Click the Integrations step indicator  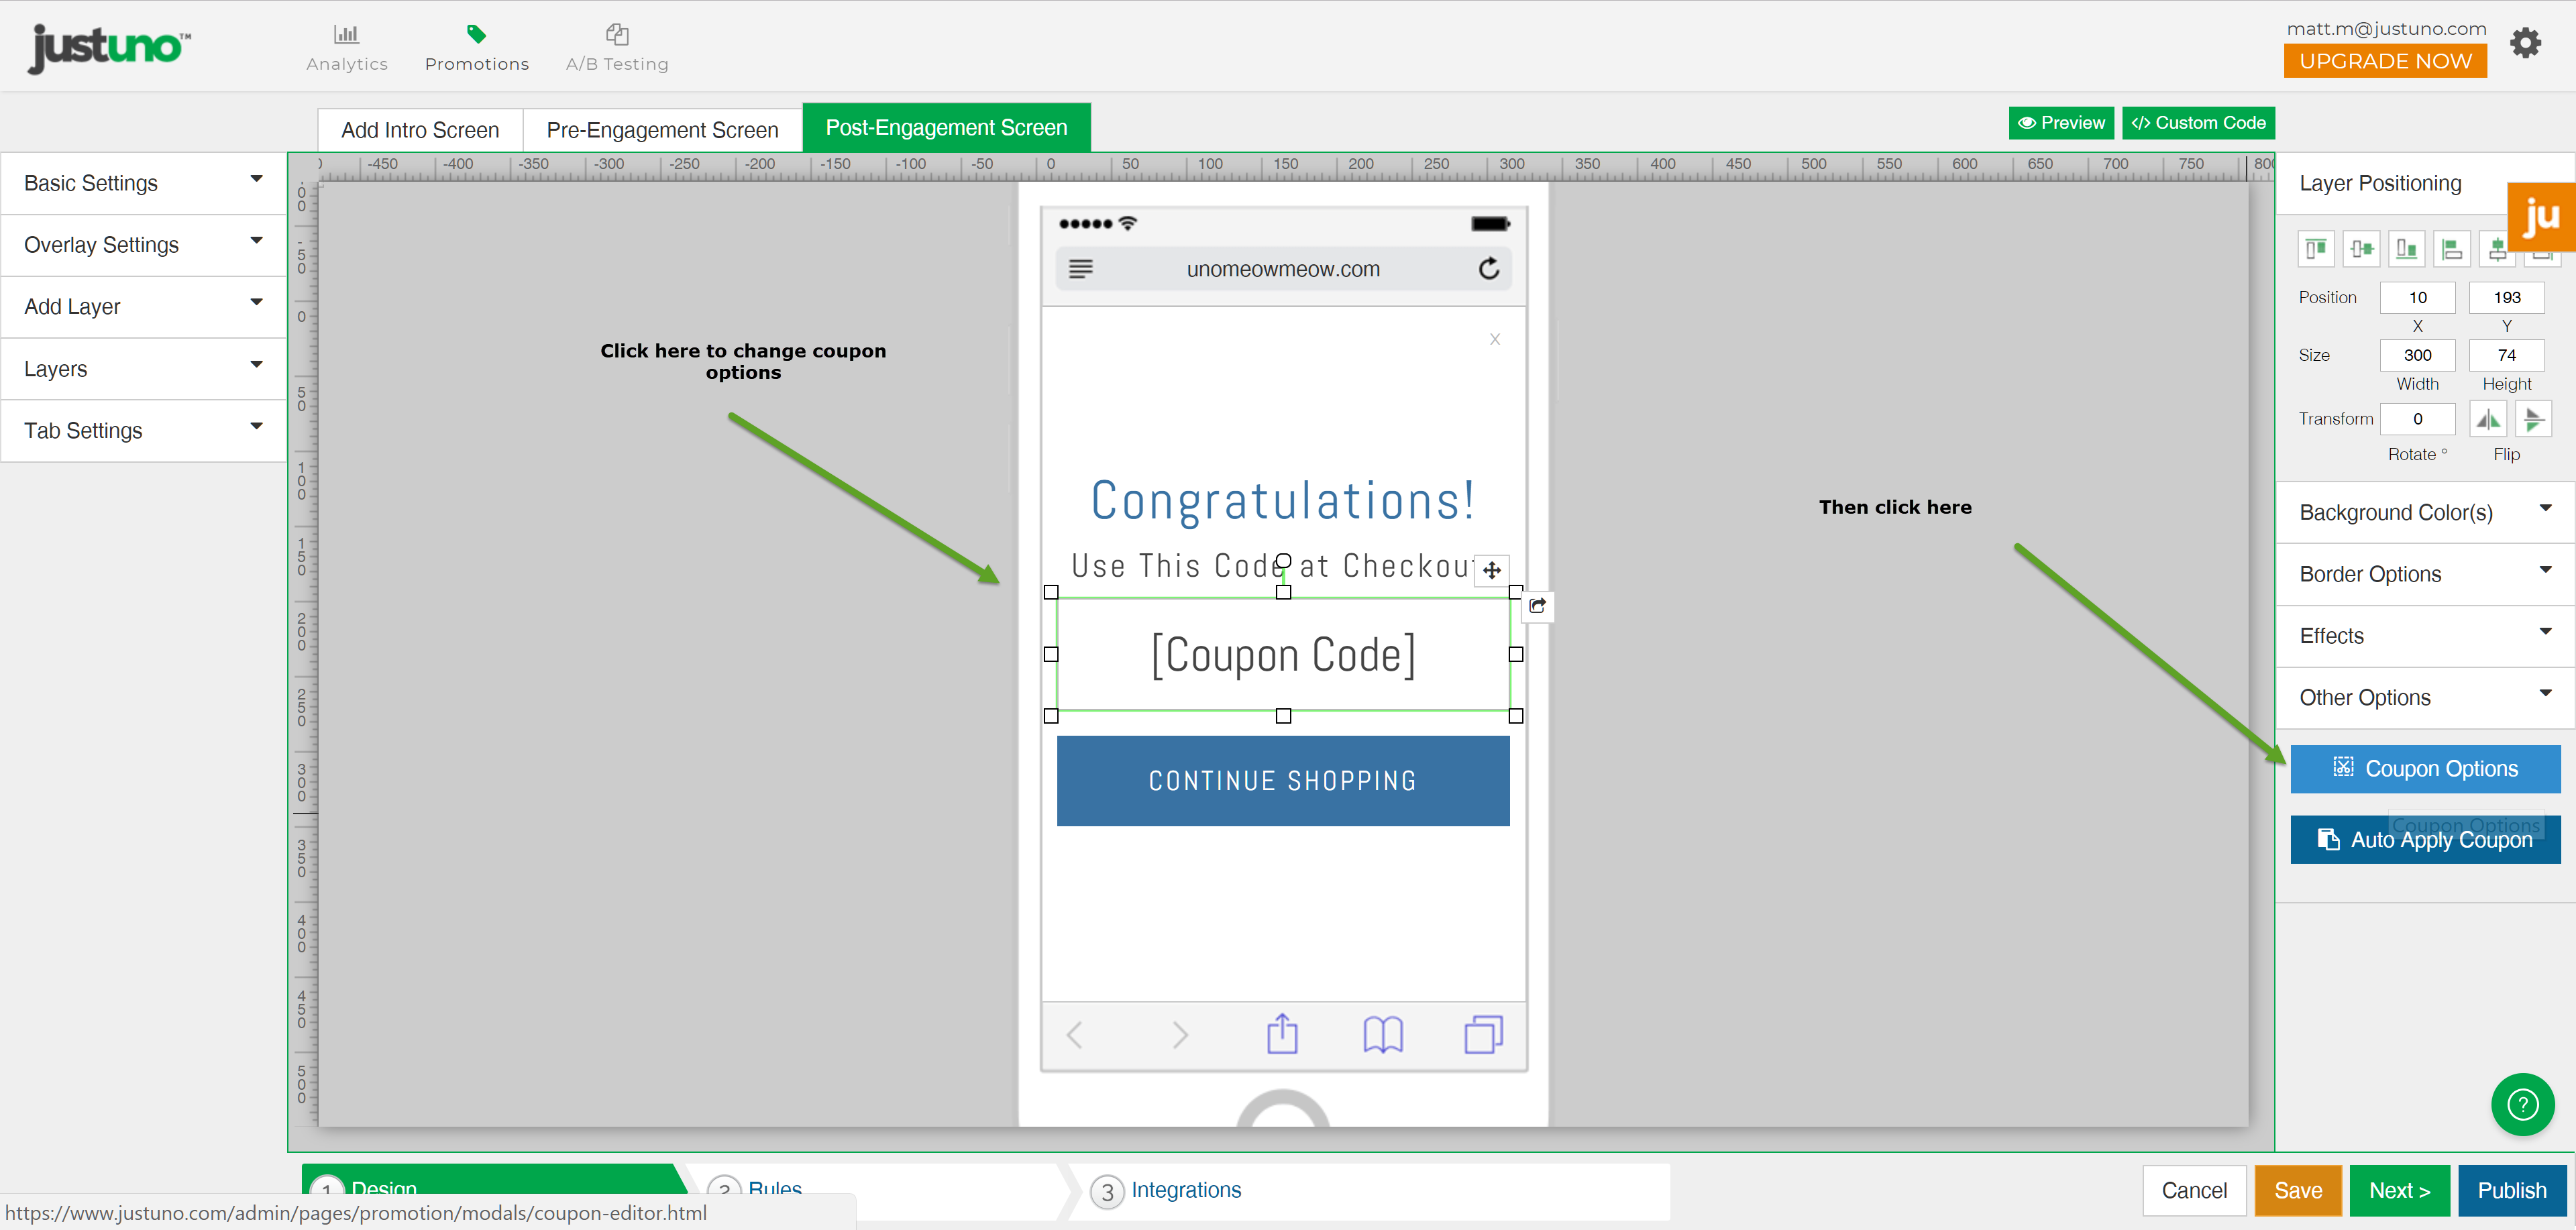(x=1185, y=1189)
